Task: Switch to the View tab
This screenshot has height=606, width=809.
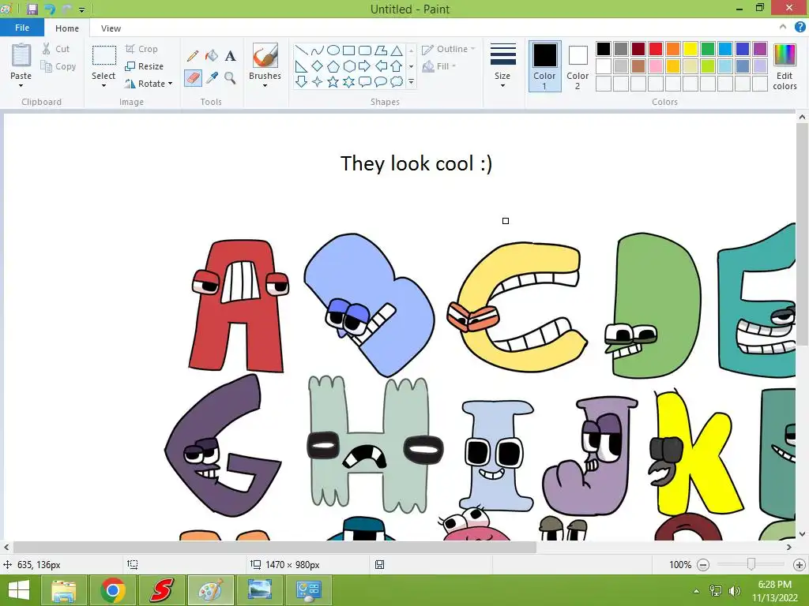Action: (x=111, y=28)
